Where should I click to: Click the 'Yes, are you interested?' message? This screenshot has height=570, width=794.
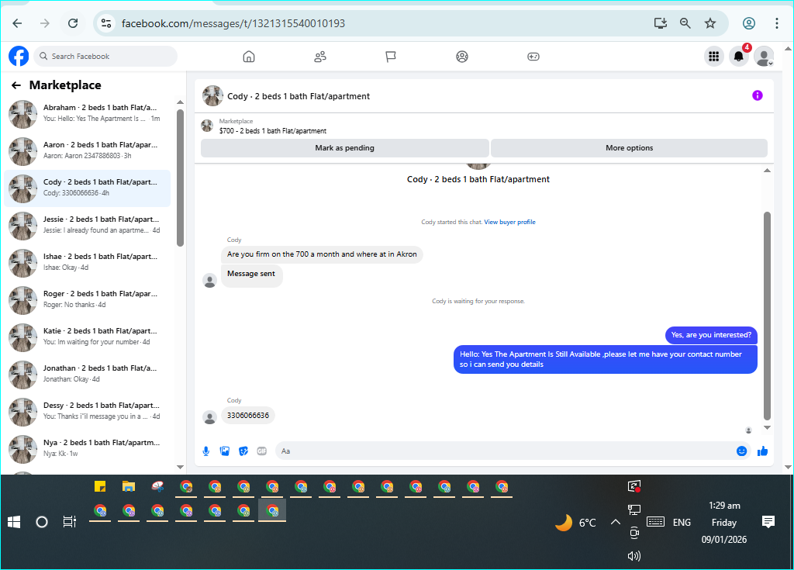711,335
